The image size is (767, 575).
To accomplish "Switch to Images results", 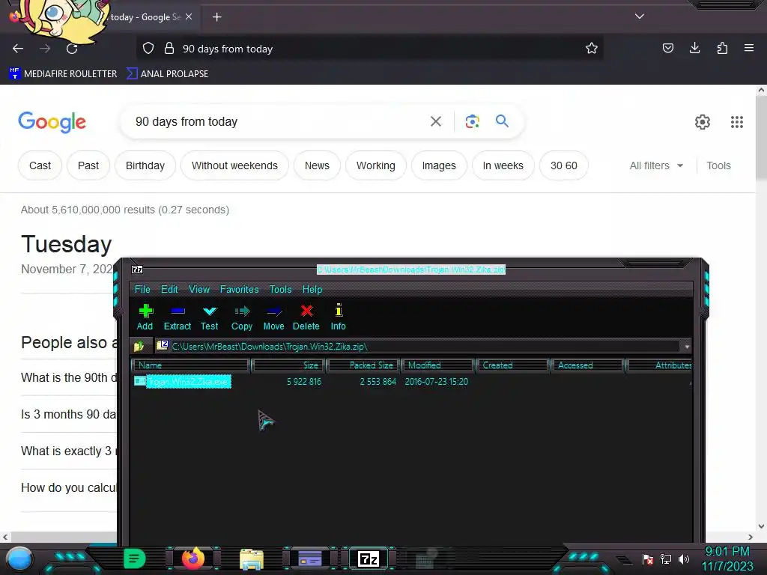I will click(439, 165).
